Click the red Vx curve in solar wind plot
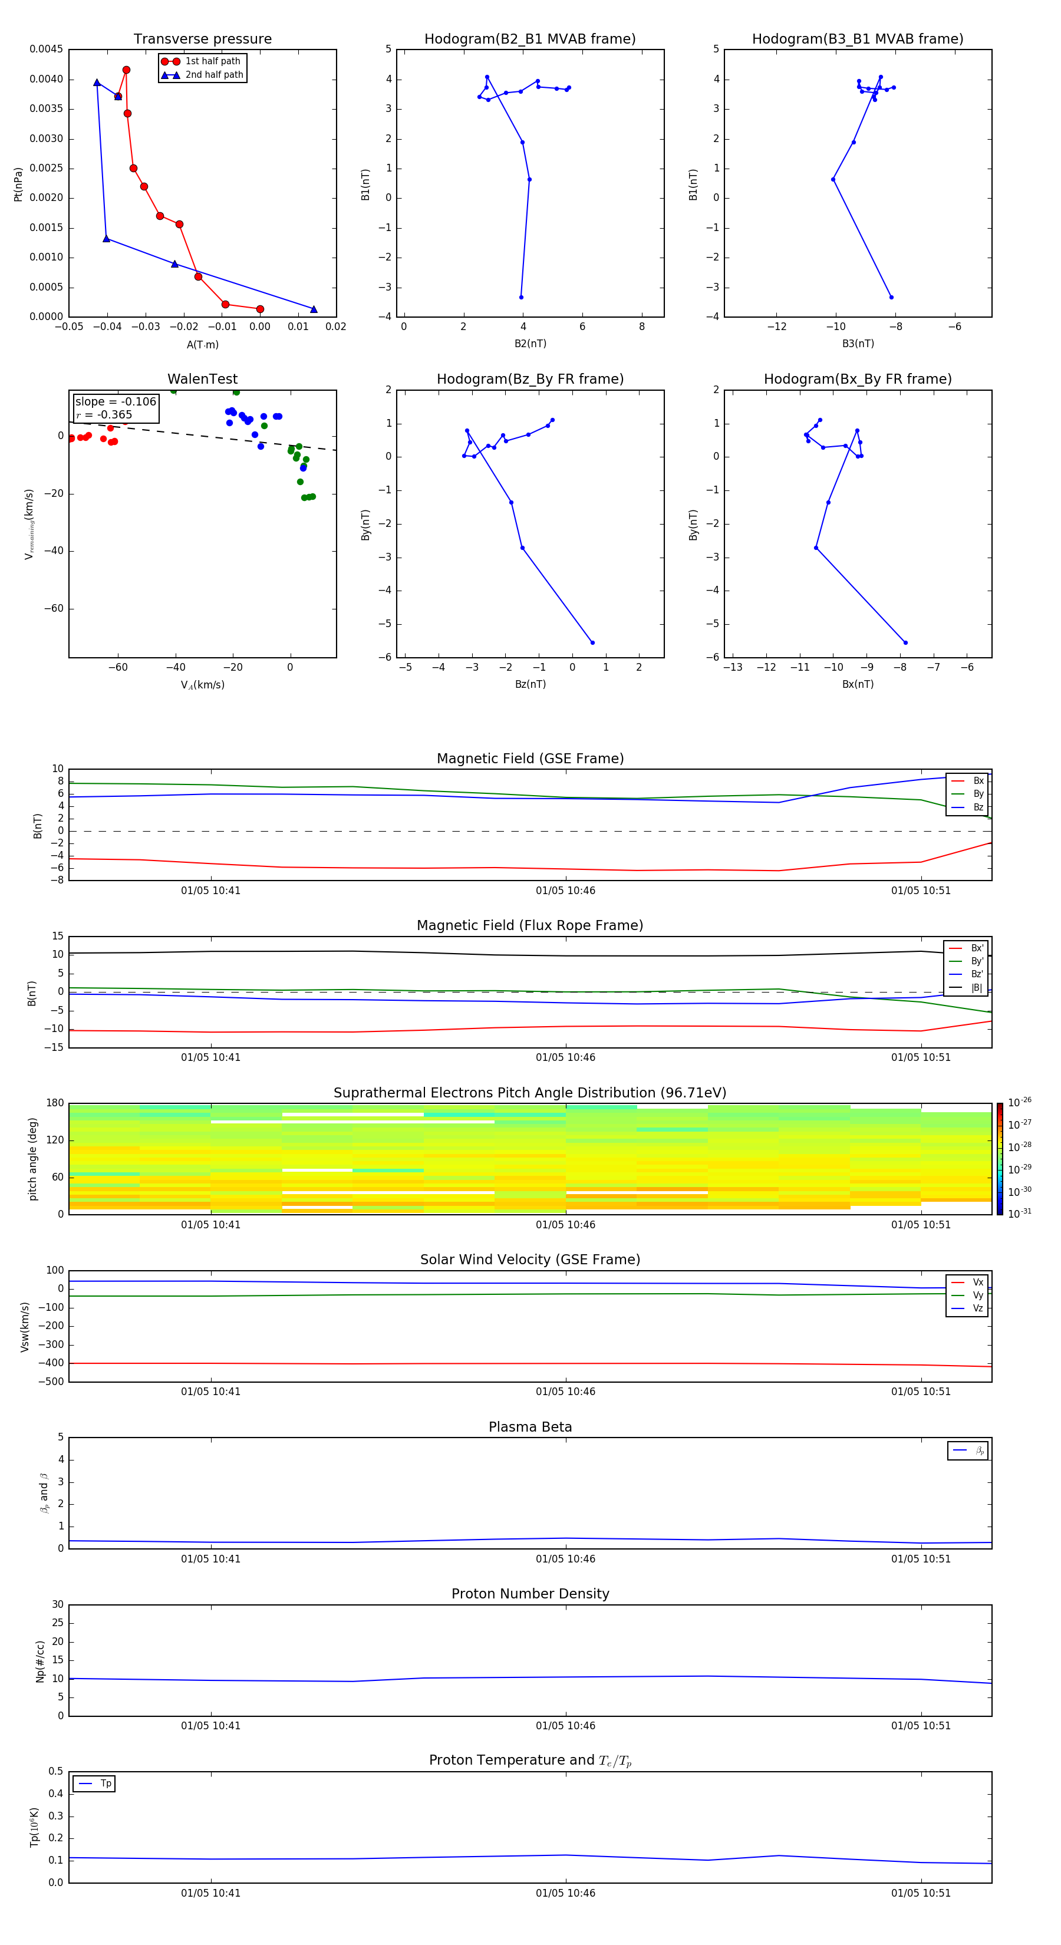This screenshot has width=1061, height=1945. (529, 1364)
